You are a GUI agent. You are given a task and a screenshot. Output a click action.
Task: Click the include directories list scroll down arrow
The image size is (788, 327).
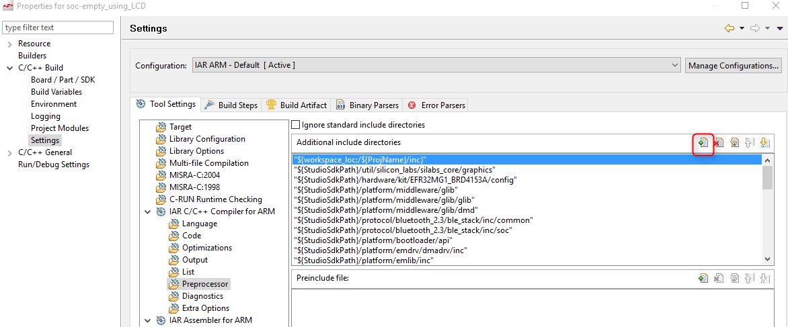coord(768,259)
